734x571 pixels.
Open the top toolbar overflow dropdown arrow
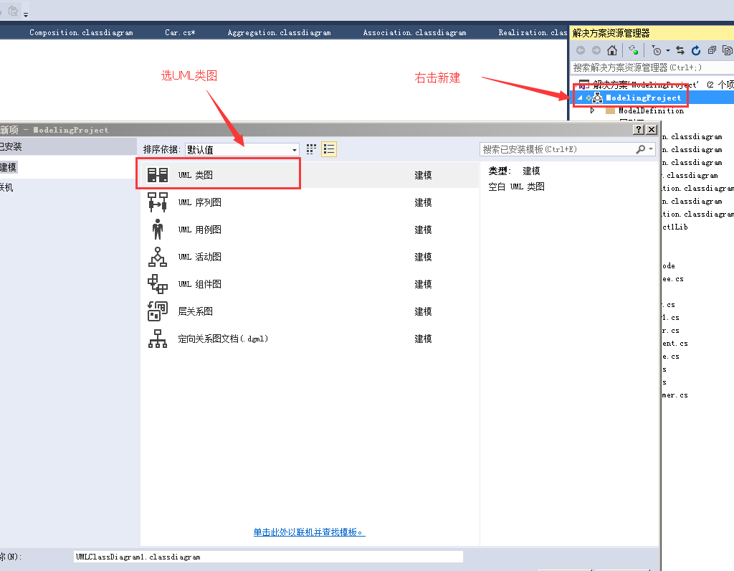point(26,15)
